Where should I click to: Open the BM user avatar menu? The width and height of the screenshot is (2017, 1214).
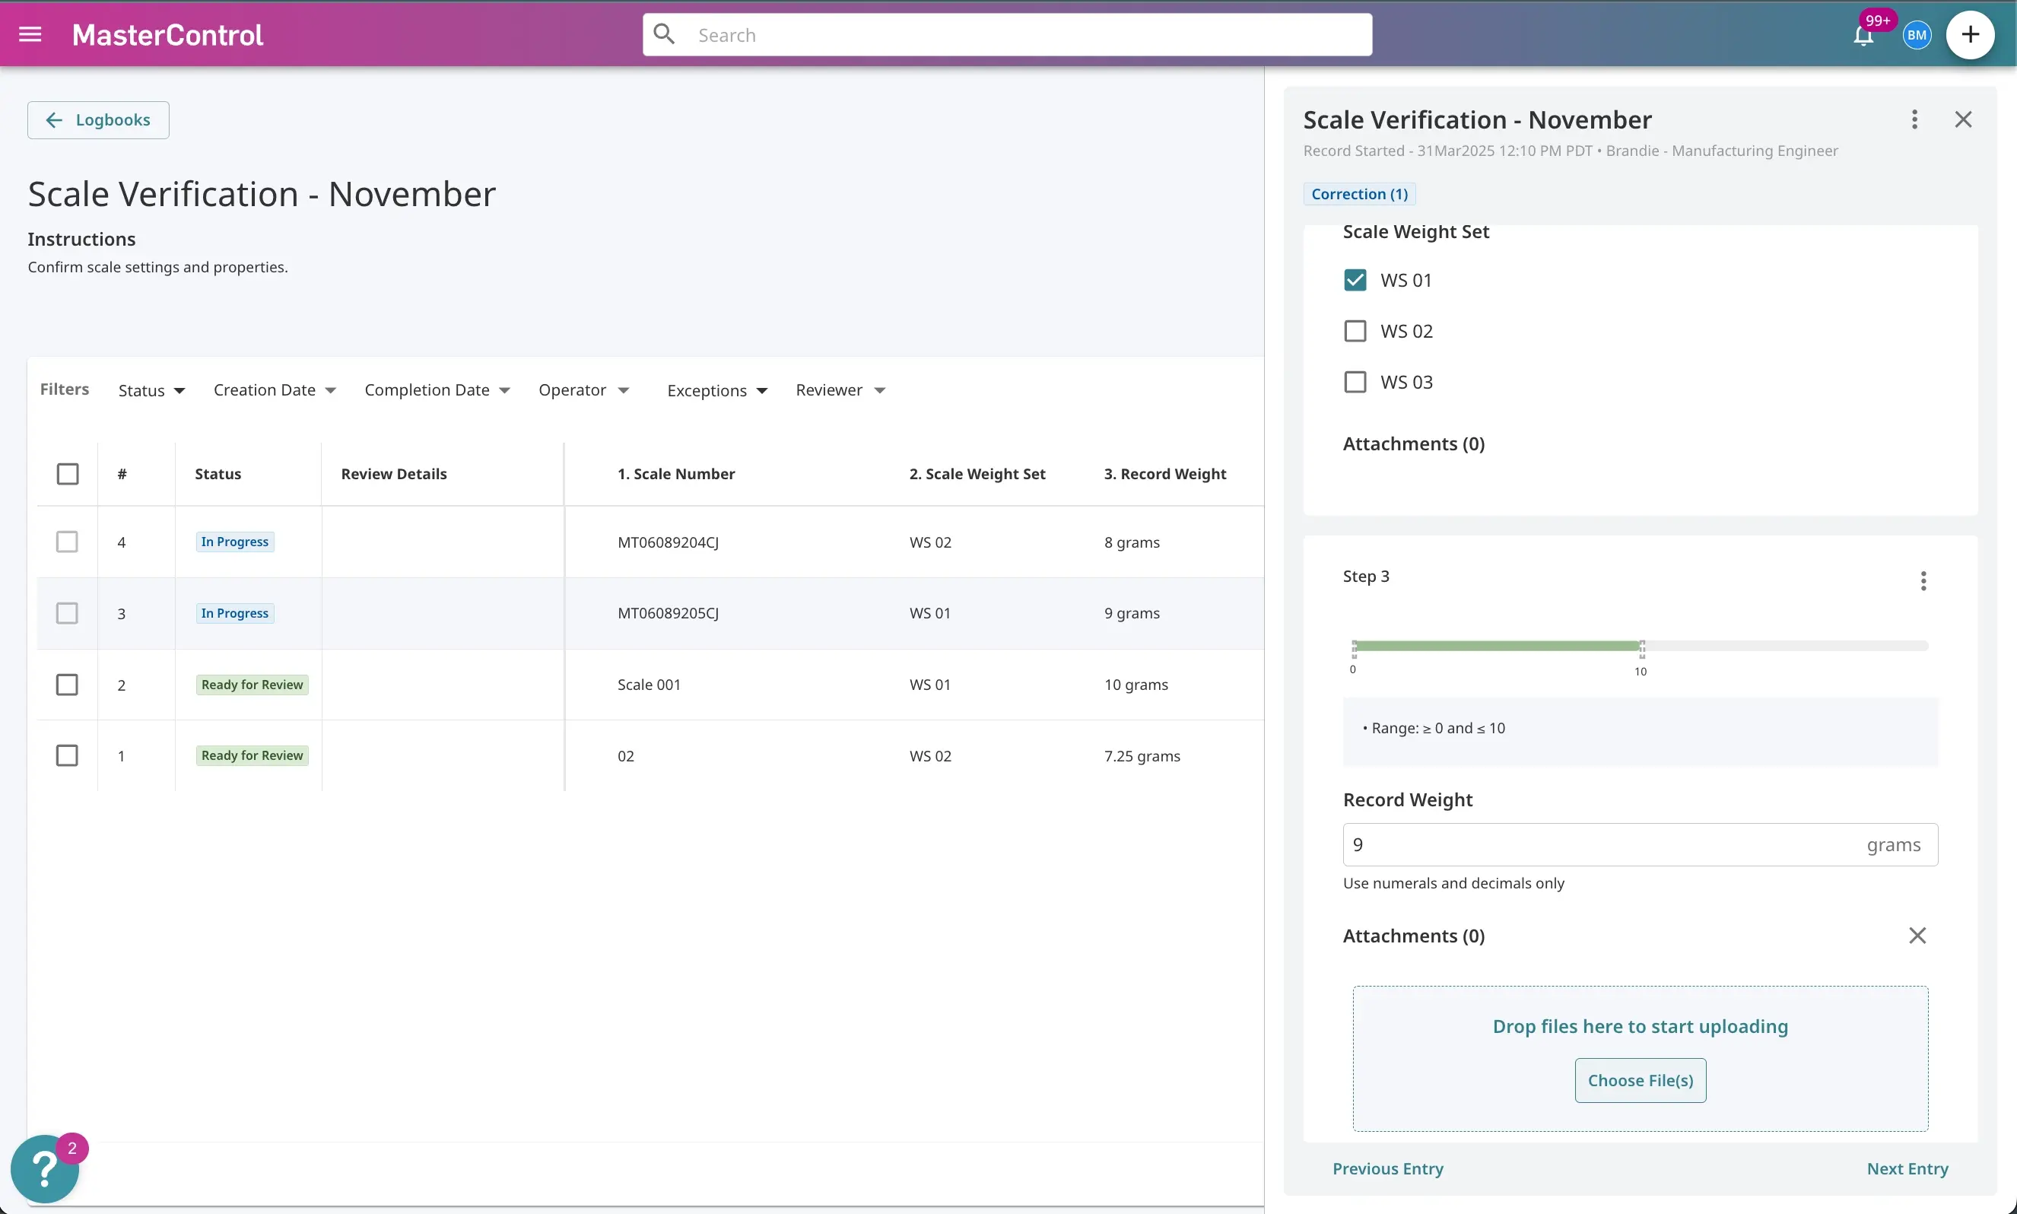coord(1917,35)
